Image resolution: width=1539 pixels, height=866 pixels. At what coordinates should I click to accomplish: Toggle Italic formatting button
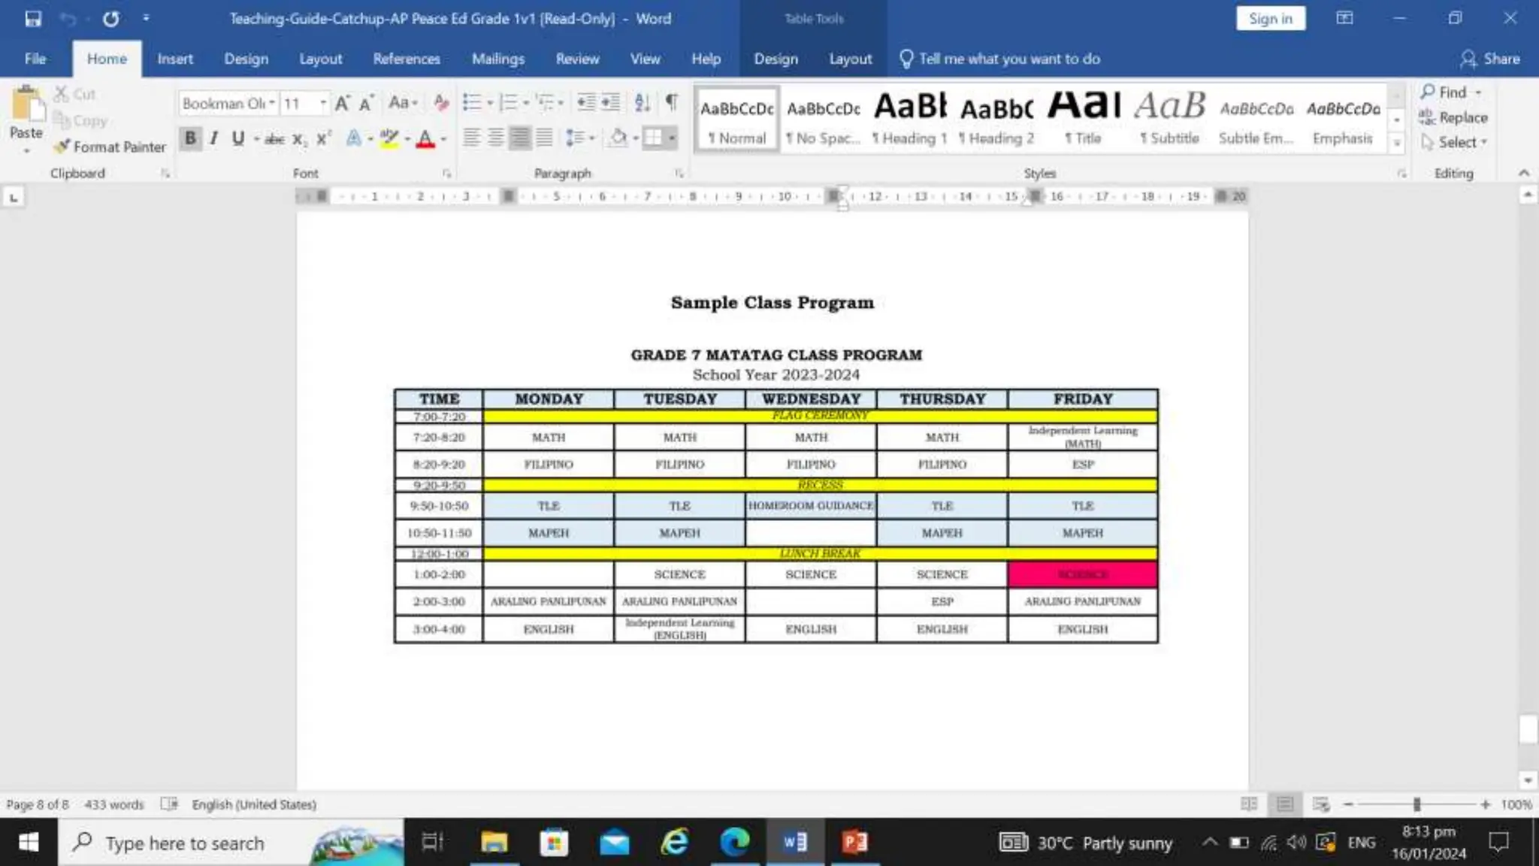point(214,138)
